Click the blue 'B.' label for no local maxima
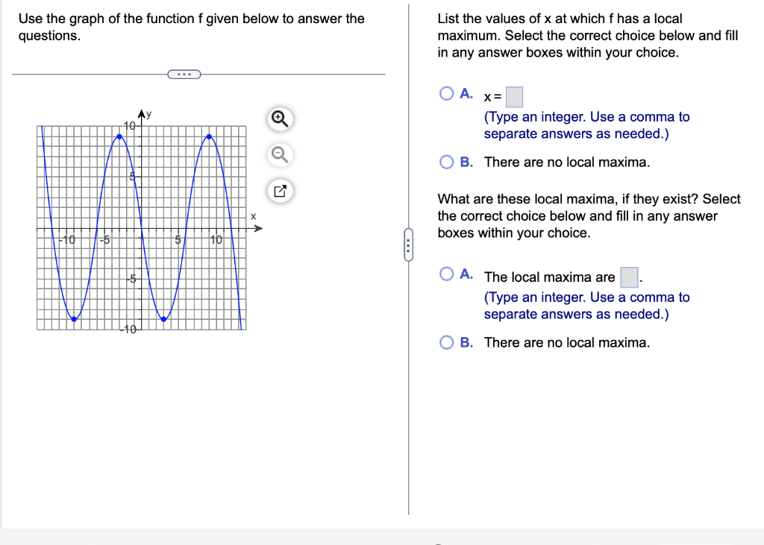Screen dimensions: 764x545 point(464,162)
